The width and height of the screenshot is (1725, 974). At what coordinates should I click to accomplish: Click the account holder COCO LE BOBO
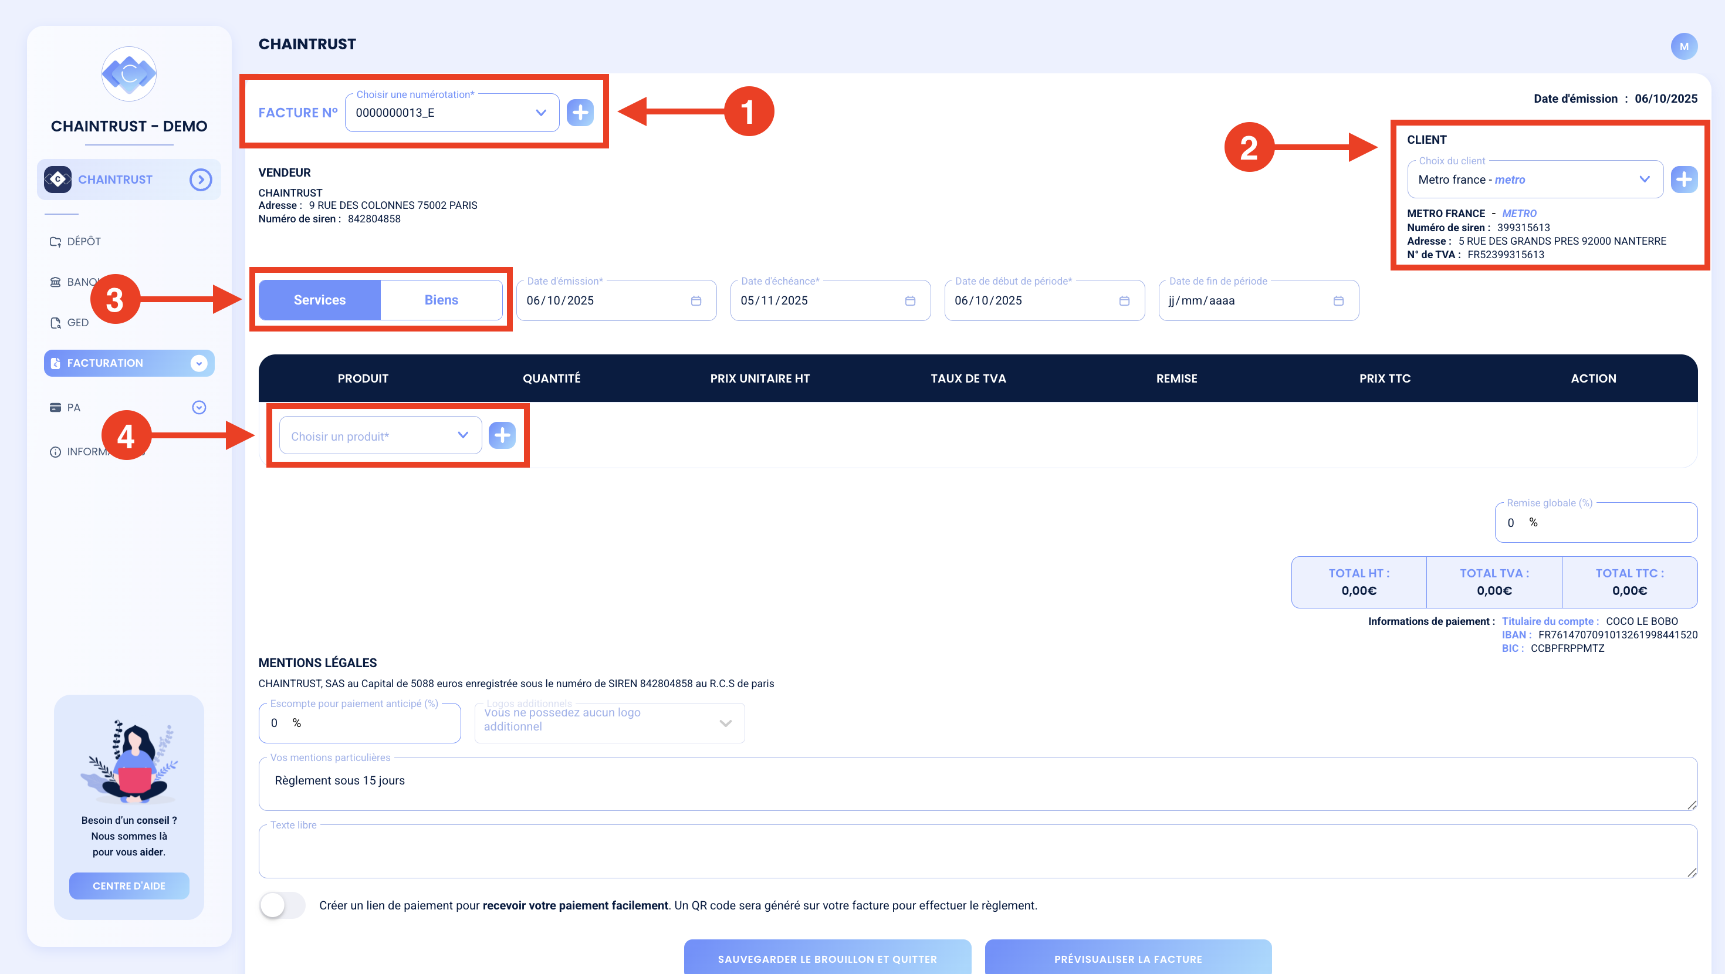pos(1642,621)
